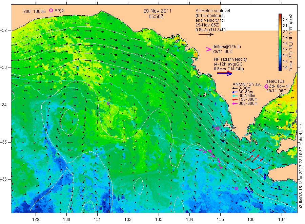
Task: Click the latitude axis label -36
Action: tap(3, 179)
